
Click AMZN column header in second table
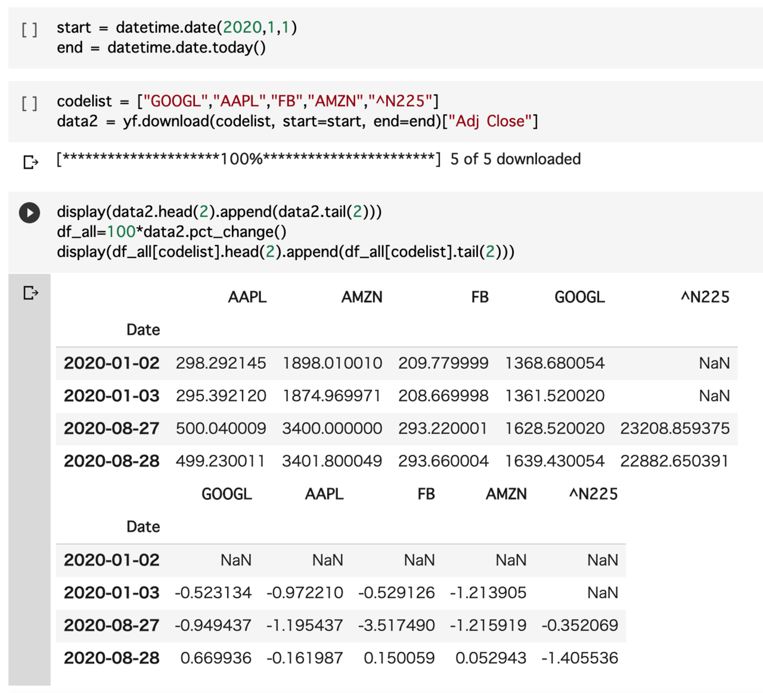point(506,494)
